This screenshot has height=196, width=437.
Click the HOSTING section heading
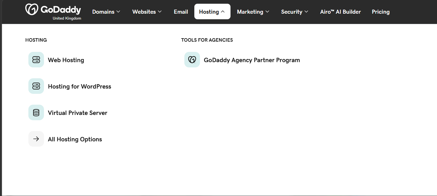(36, 40)
